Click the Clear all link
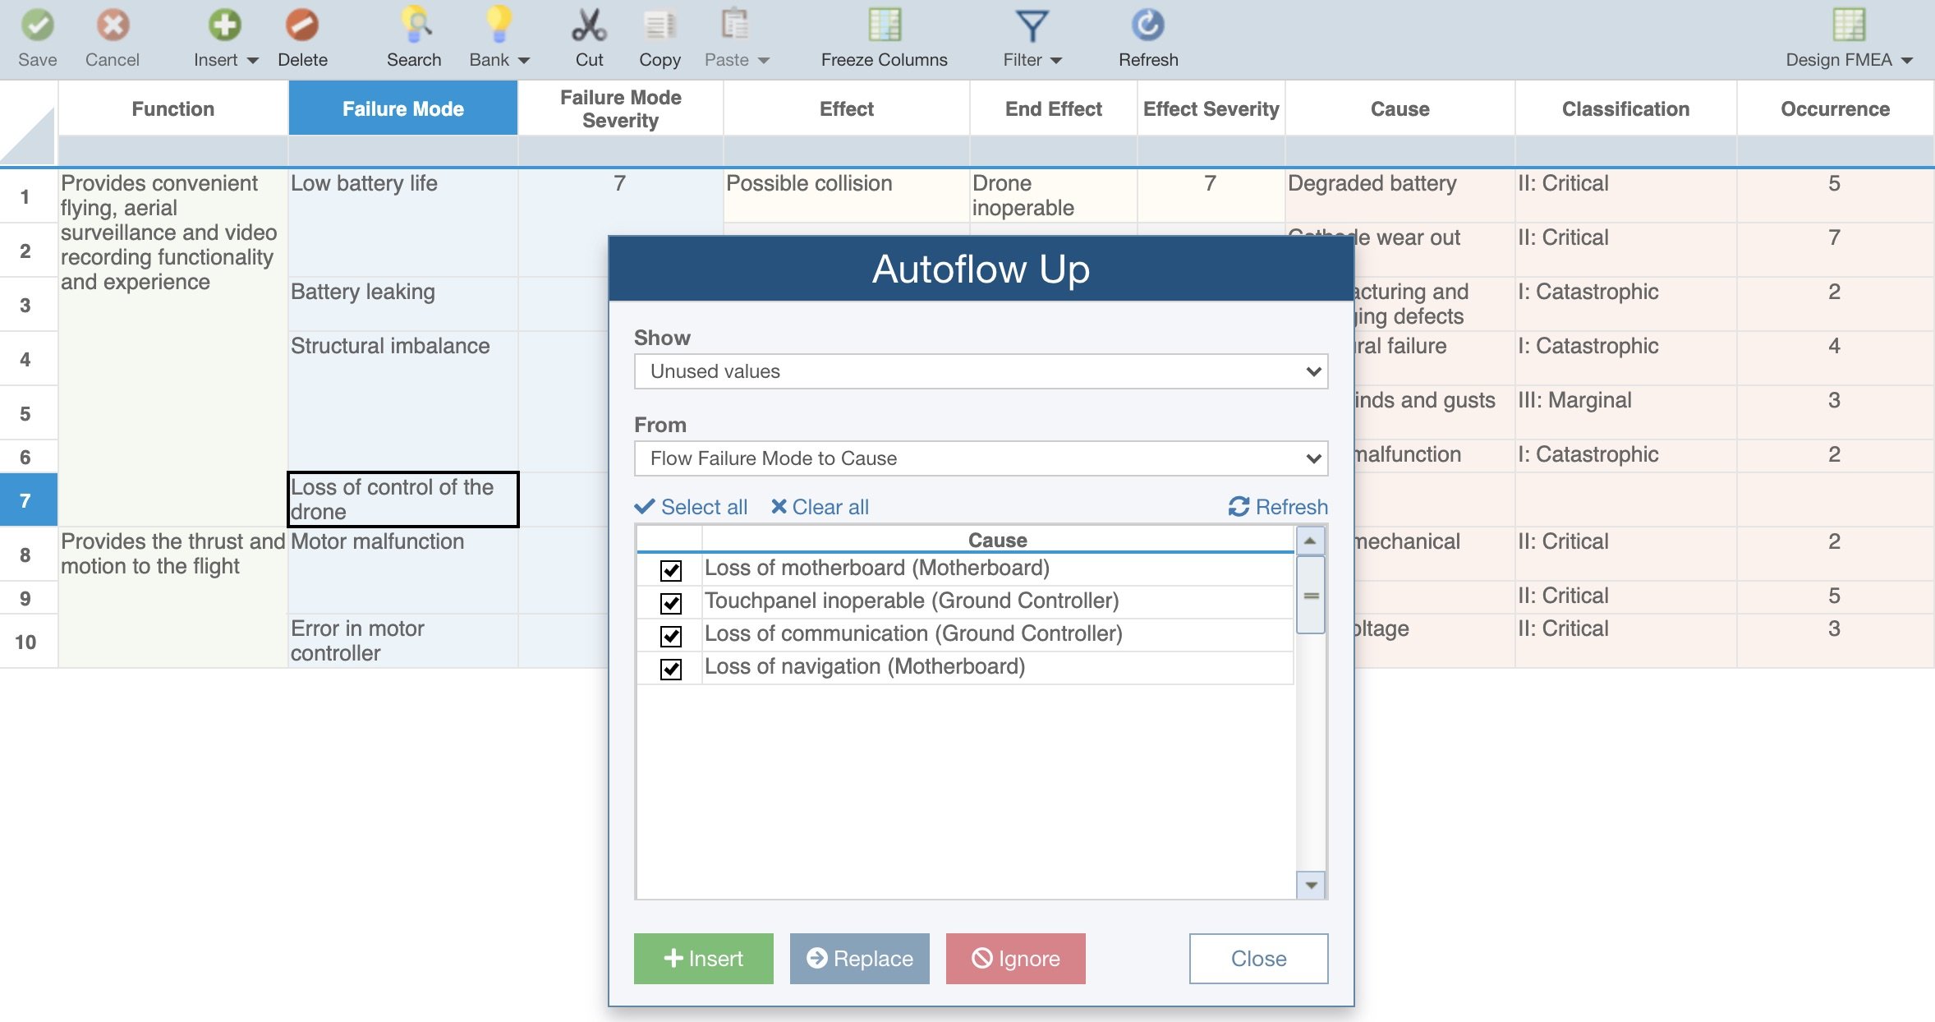This screenshot has width=1935, height=1022. pyautogui.click(x=820, y=507)
